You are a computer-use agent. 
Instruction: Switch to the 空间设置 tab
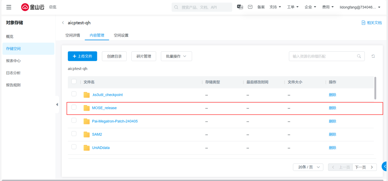pyautogui.click(x=121, y=35)
